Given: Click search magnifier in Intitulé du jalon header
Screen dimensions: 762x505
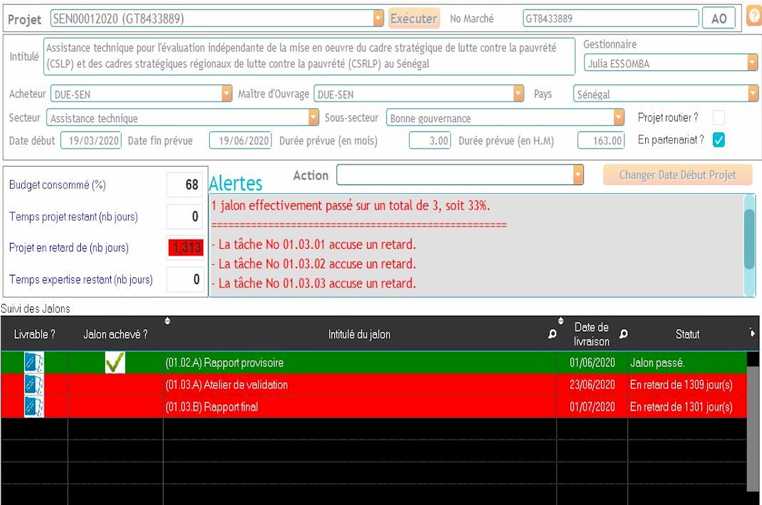Looking at the screenshot, I should click(x=552, y=334).
